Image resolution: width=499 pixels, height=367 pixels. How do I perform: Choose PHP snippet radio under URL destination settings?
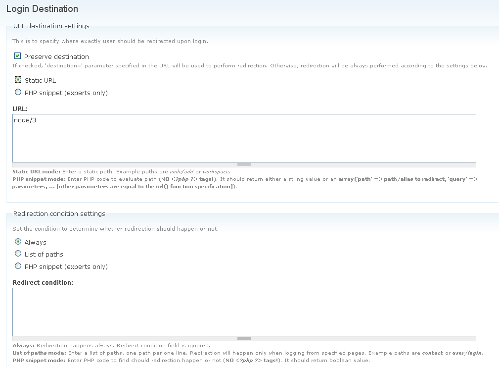point(18,92)
